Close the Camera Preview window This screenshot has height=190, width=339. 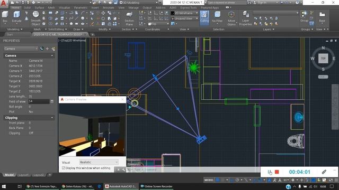pos(122,99)
